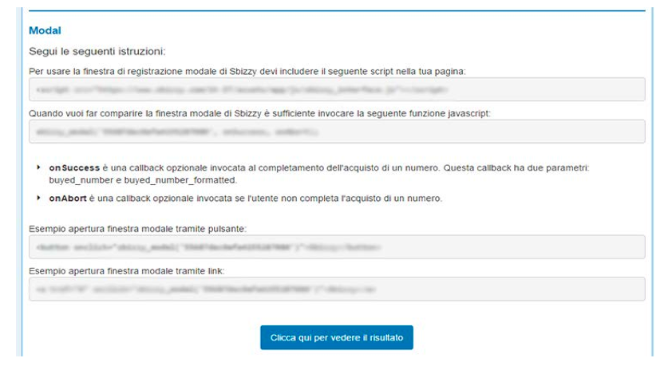Click the "Segui le seguenti istruzioni" text
The image size is (668, 370).
pyautogui.click(x=97, y=52)
